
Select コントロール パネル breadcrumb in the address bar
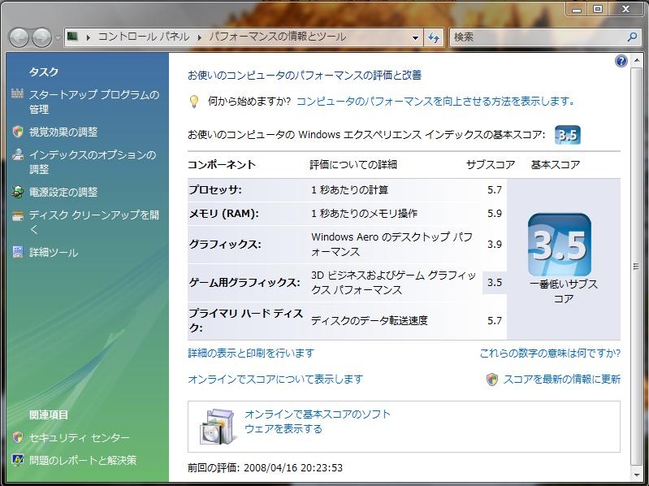click(144, 37)
